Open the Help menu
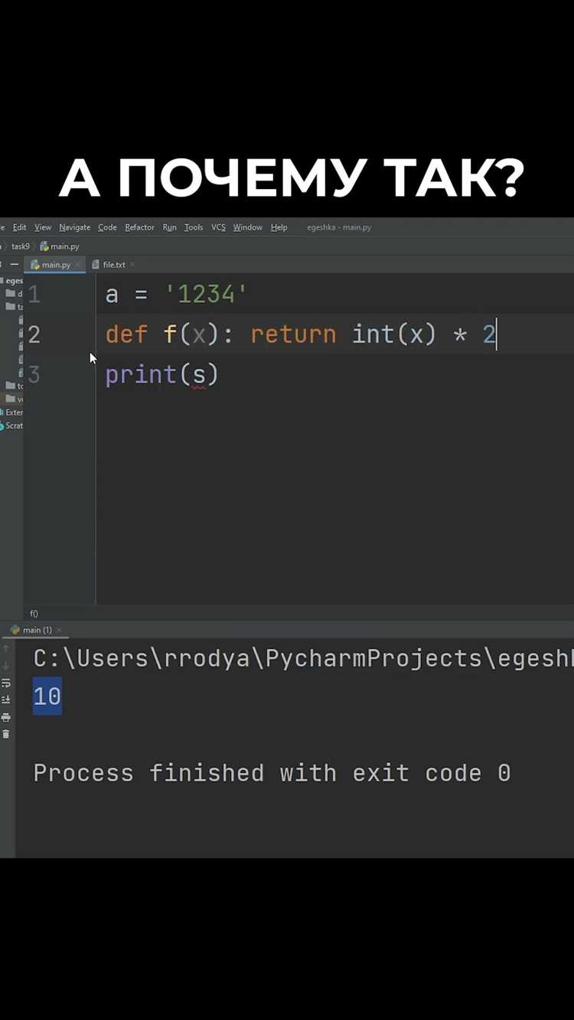The height and width of the screenshot is (1020, 574). tap(279, 227)
